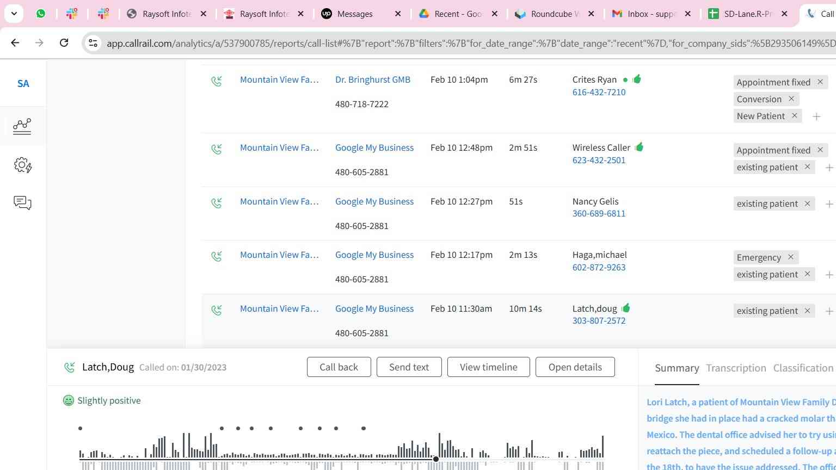The image size is (836, 470).
Task: Close the Messages browser tab
Action: click(398, 14)
